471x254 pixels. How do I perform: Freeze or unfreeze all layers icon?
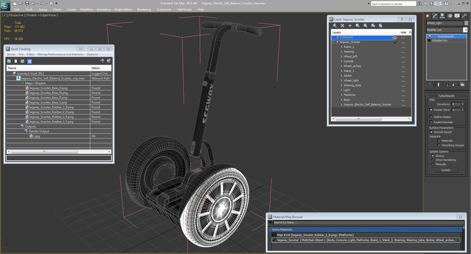[x=380, y=26]
